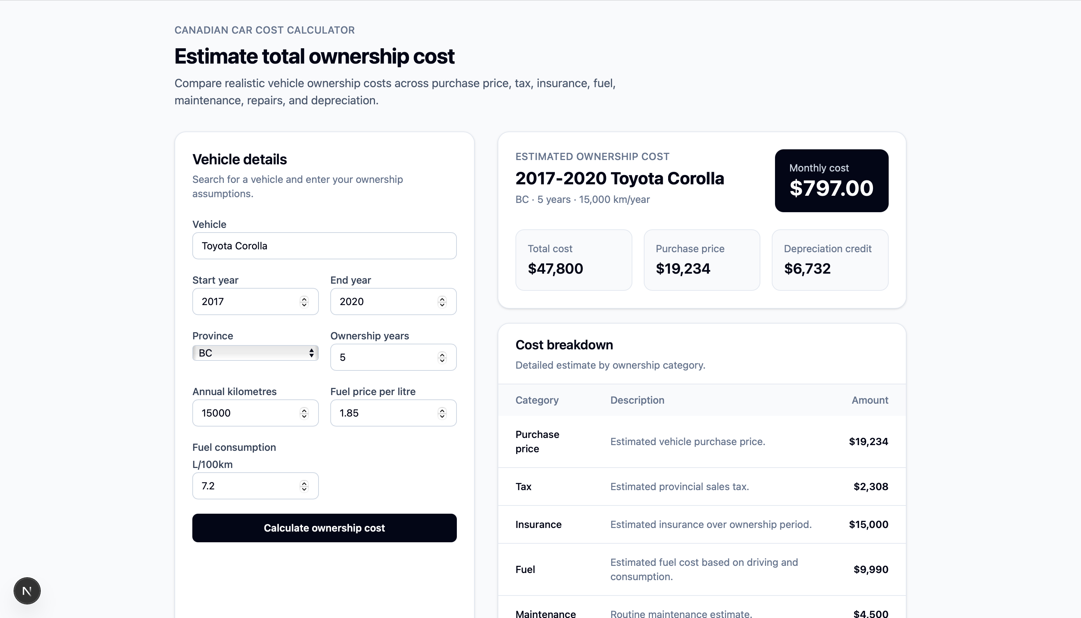The width and height of the screenshot is (1081, 618).
Task: Focus the Annual kilometres field showing 15000
Action: [255, 413]
